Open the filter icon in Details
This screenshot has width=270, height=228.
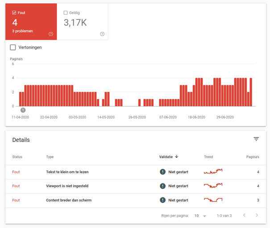[256, 139]
